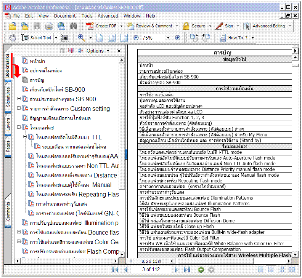The width and height of the screenshot is (302, 278).
Task: Expand the Custom setting bookmark
Action: (x=19, y=109)
